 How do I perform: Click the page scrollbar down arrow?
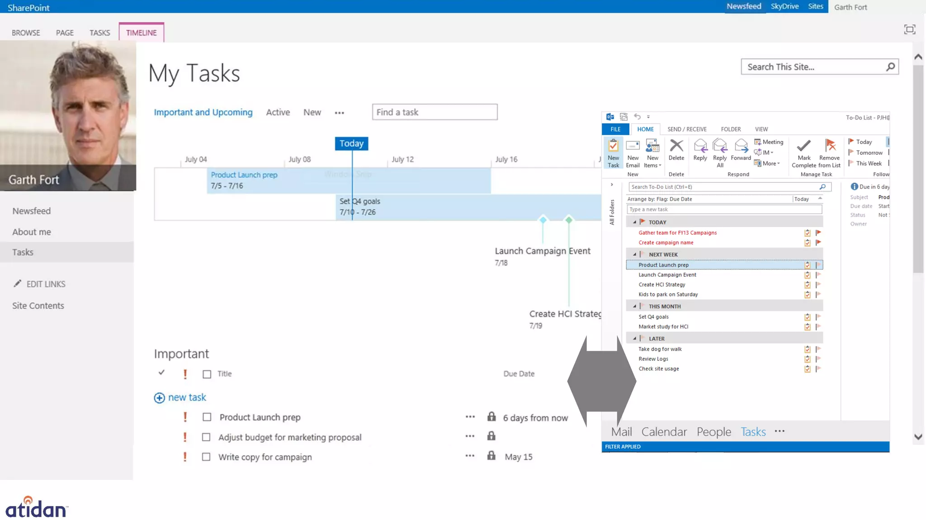pos(918,437)
